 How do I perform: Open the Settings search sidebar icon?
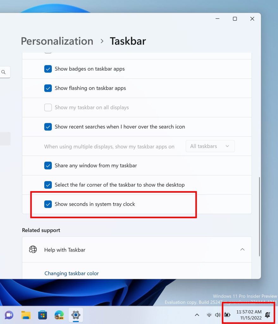click(x=3, y=72)
